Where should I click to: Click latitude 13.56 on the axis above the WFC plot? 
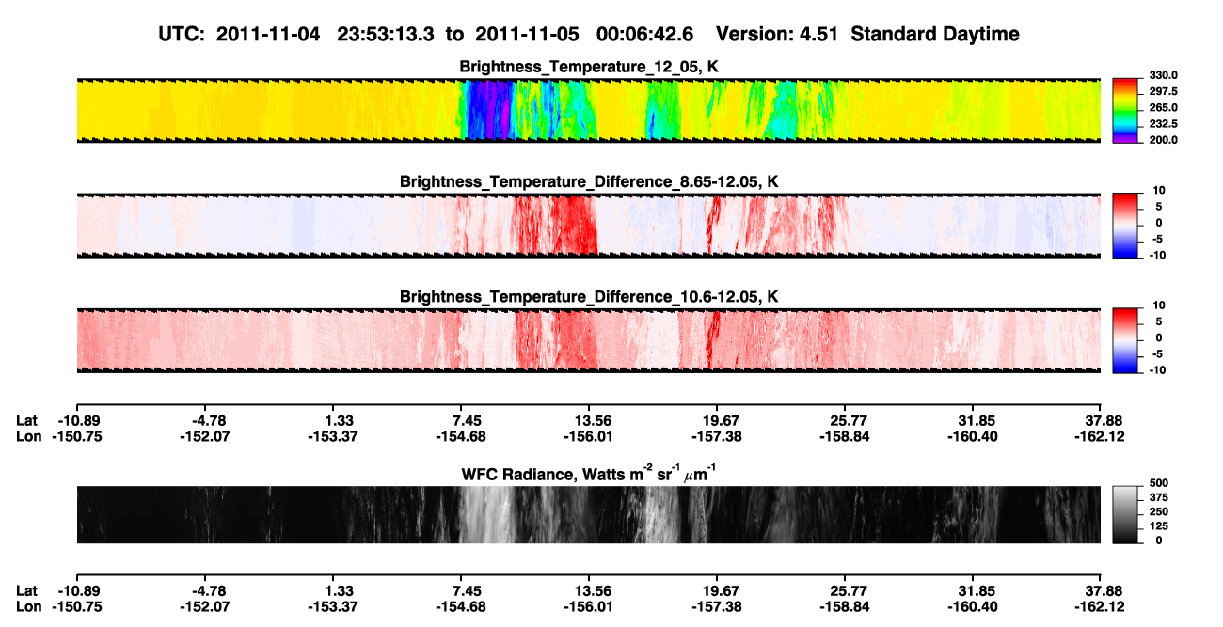click(x=588, y=421)
